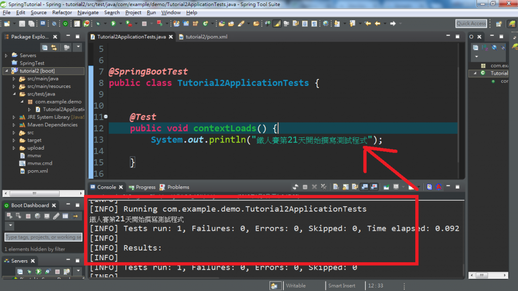Switch to the Problems tab
The height and width of the screenshot is (291, 518).
[175, 187]
